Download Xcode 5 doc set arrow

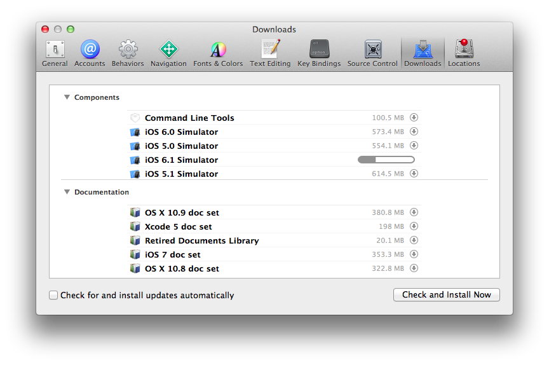point(414,226)
